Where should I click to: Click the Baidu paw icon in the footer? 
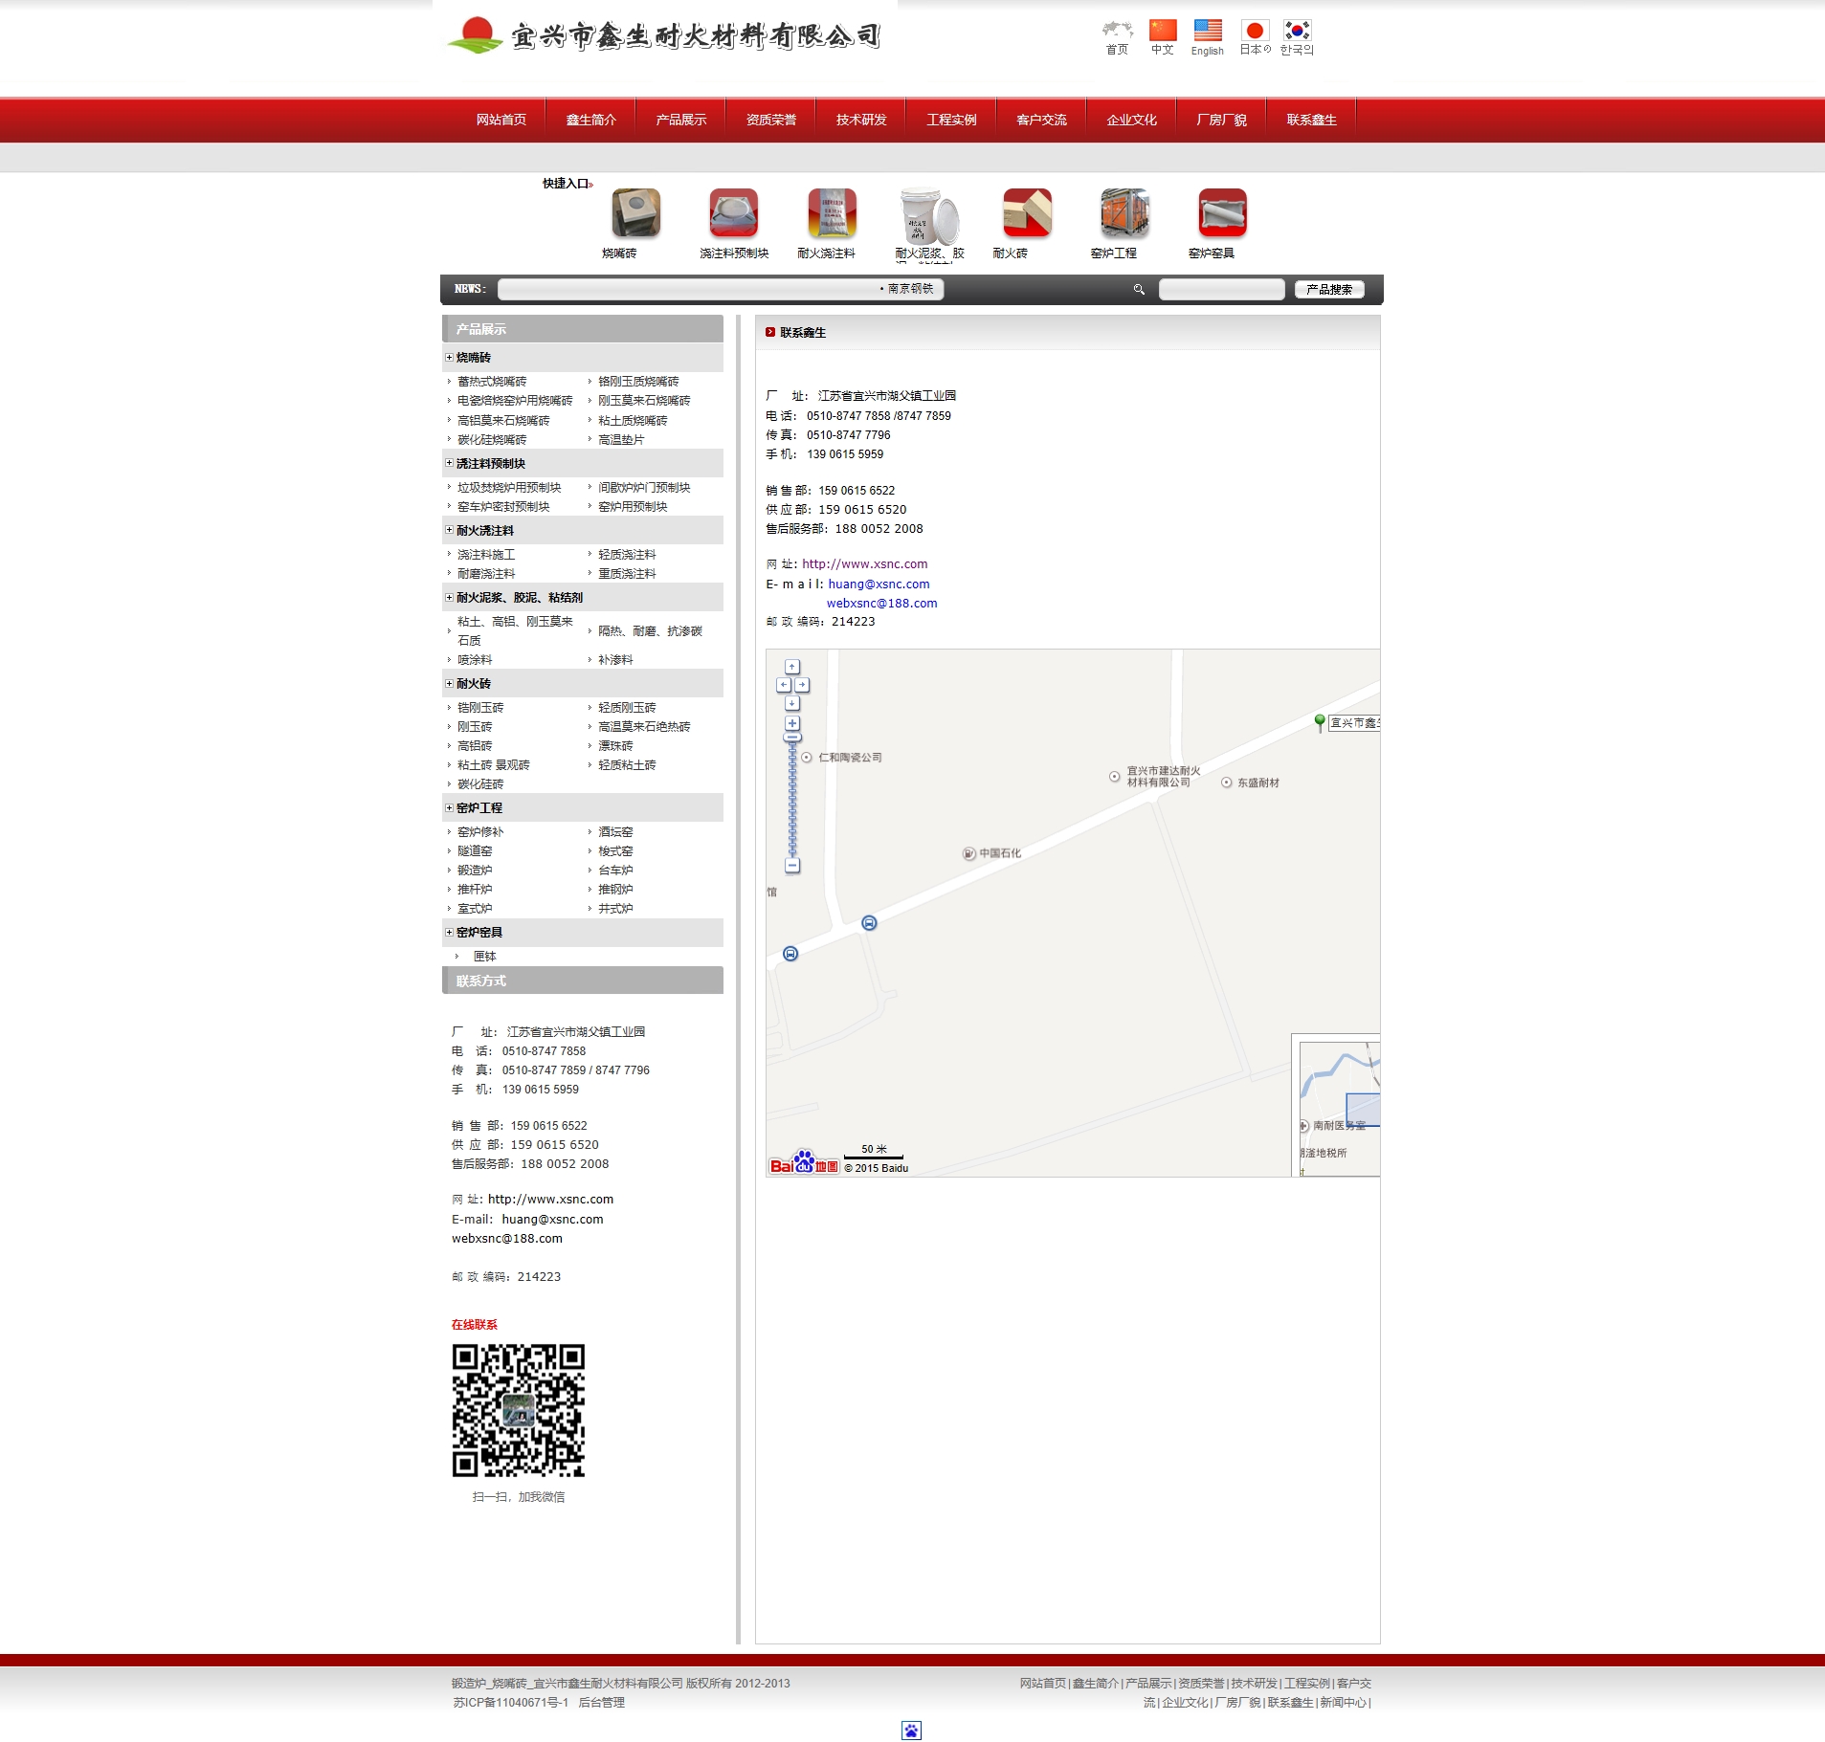coord(911,1730)
